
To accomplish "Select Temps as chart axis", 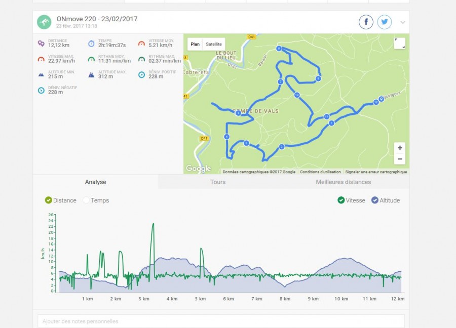I will [86, 200].
